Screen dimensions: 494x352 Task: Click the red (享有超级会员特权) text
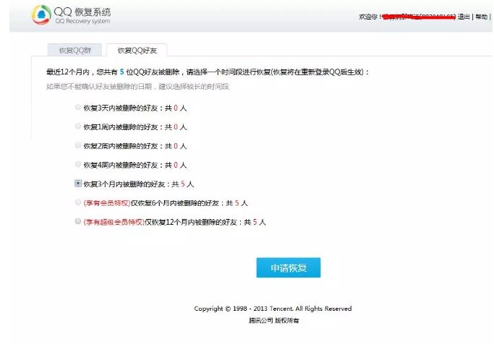(114, 222)
